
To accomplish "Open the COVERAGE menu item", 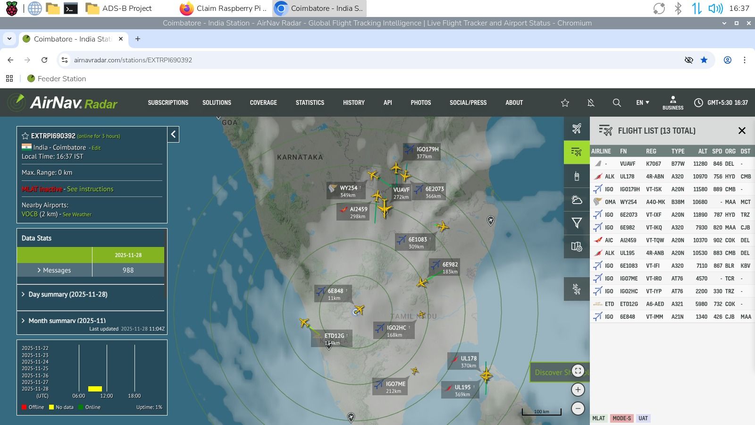I will 263,102.
